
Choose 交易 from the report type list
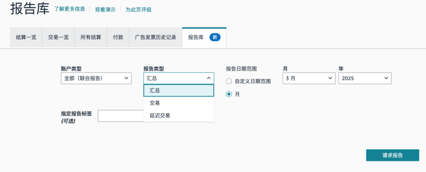[x=179, y=103]
